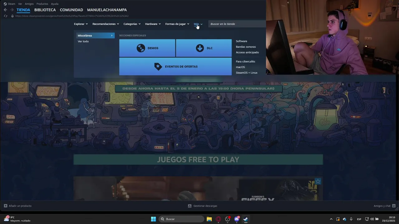The image size is (399, 224).
Task: Click the volume speaker tray icon
Action: [x=372, y=219]
